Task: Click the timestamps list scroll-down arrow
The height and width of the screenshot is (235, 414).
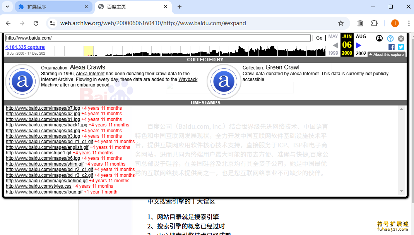Action: (401, 191)
